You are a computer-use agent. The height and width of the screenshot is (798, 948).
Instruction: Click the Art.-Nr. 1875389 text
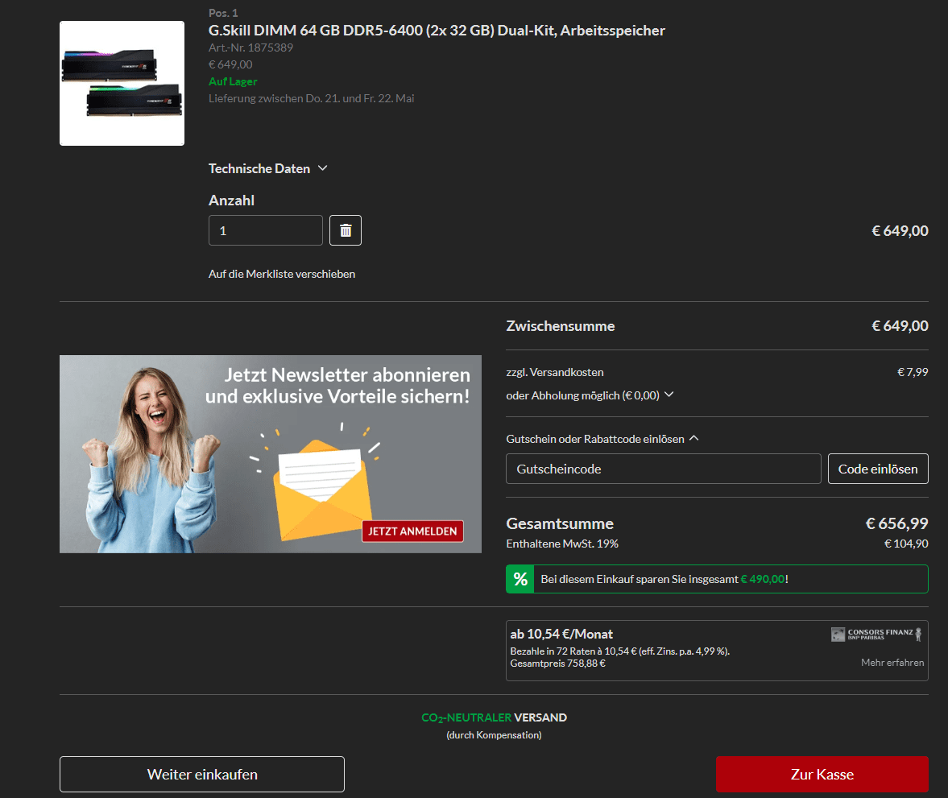coord(251,48)
